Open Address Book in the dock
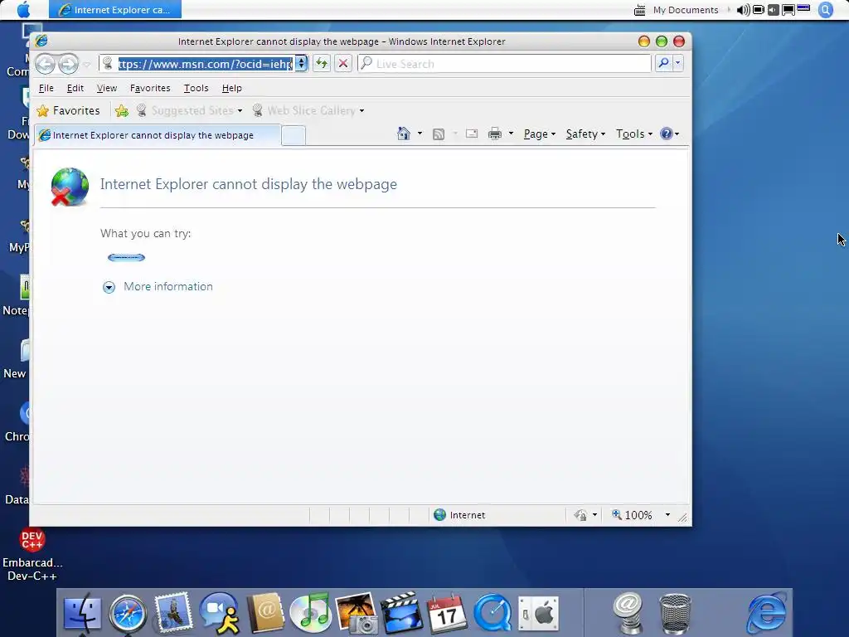This screenshot has width=849, height=637. pos(265,613)
